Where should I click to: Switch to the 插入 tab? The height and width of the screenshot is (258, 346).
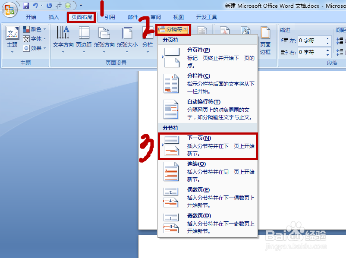[x=53, y=17]
